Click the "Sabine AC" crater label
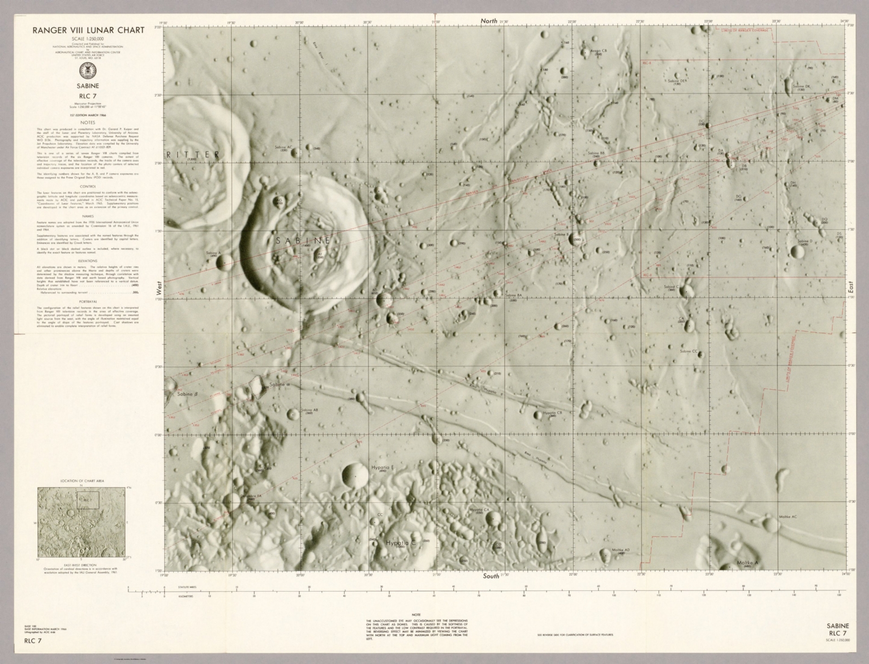869x664 pixels. click(x=283, y=147)
